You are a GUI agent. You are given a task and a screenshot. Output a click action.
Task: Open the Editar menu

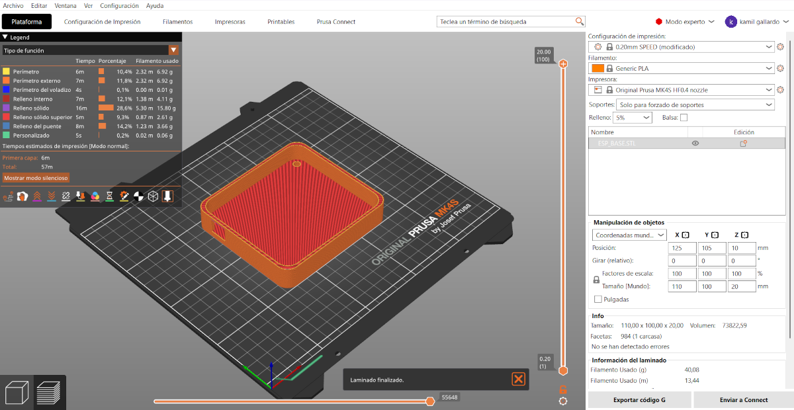[39, 5]
